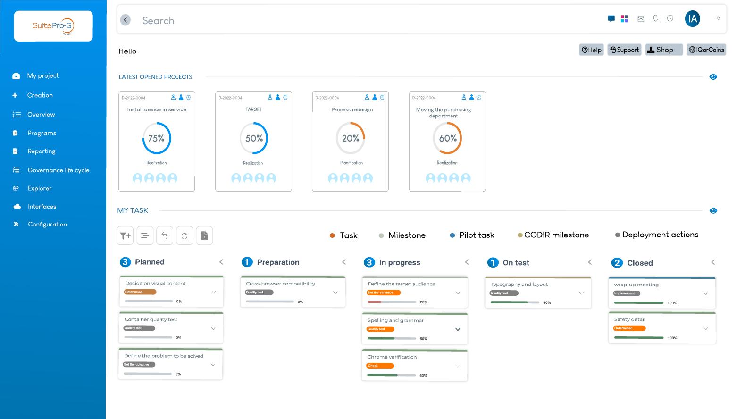Click the 75% progress ring
This screenshot has height=419, width=737.
point(157,138)
